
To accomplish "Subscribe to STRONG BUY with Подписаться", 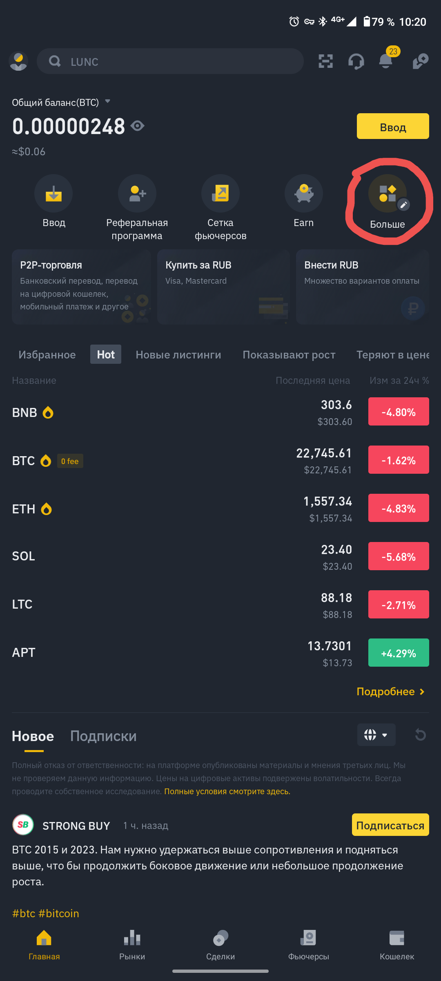I will [390, 825].
